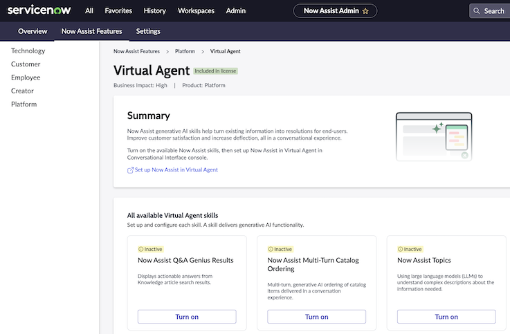Click the Summary illustration graphic
Screen dimensions: 510x334
point(434,136)
